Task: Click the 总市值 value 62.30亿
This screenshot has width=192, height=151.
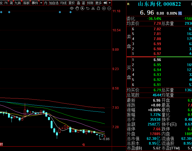Action: coord(154,139)
